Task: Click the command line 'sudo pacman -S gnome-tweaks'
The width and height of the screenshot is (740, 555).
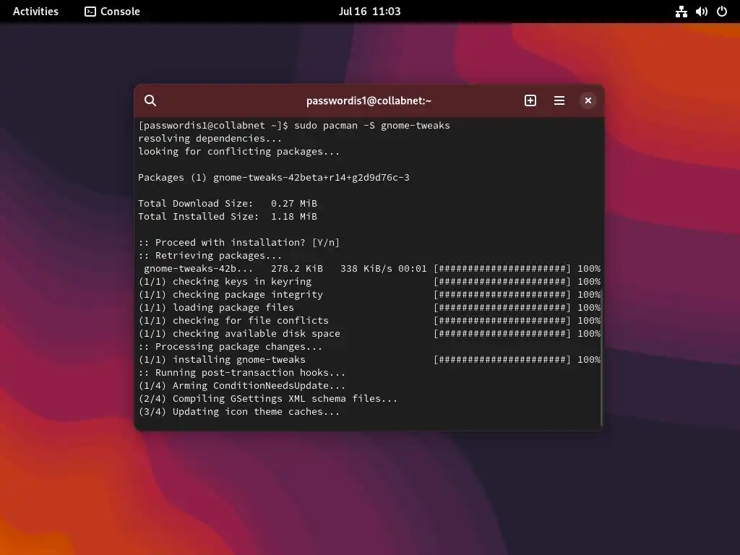Action: (x=372, y=126)
